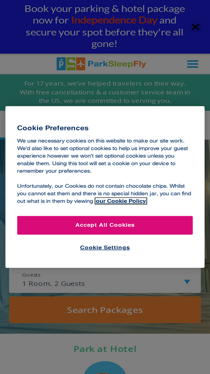
Task: Click the Guests label in the search form
Action: tap(31, 275)
